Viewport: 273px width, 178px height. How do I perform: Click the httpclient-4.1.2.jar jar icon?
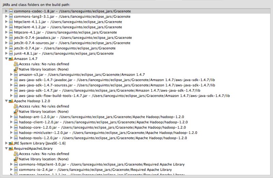coord(11,27)
